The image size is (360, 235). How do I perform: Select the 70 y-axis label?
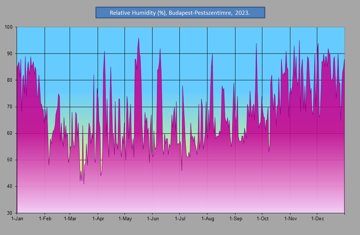tap(10, 106)
